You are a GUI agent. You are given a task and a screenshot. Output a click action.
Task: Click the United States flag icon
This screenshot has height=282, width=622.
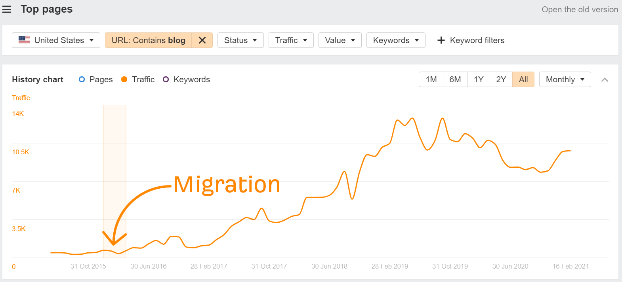point(24,40)
